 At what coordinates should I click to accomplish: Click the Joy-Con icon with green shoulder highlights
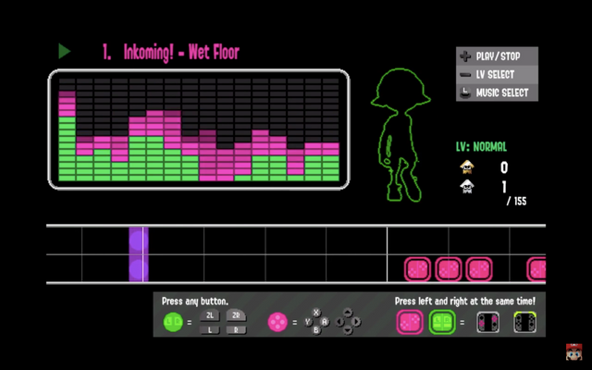point(524,322)
